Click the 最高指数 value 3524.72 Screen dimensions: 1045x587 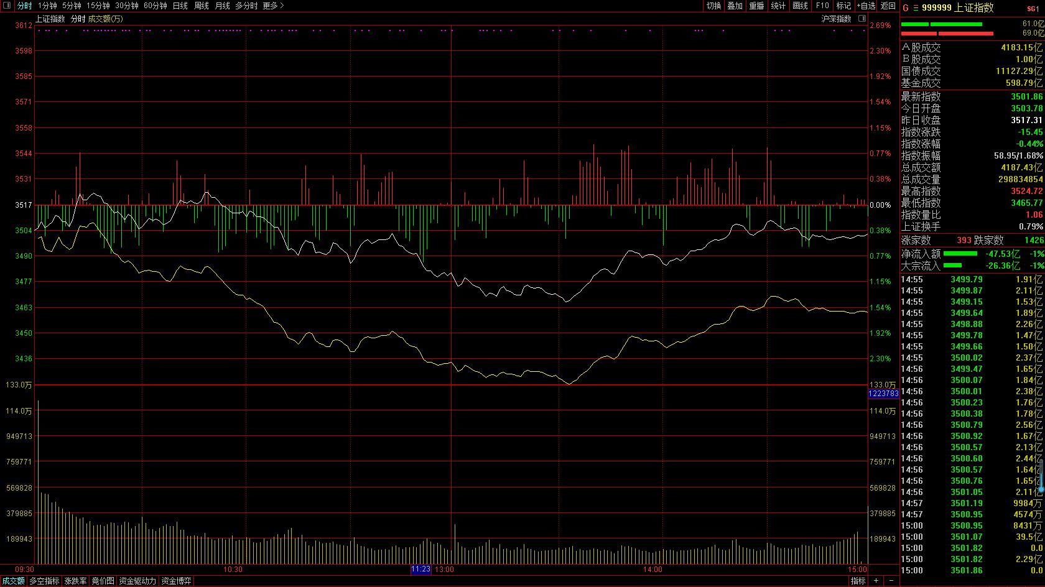click(x=1026, y=191)
